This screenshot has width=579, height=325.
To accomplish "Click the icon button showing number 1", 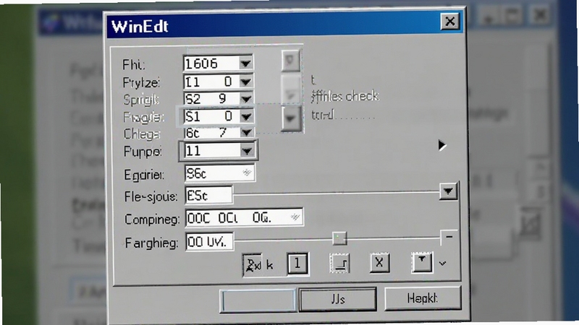I will 297,264.
